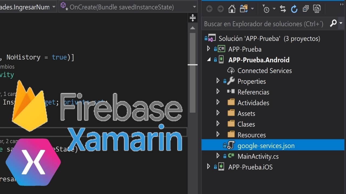The image size is (346, 194).
Task: Select the Clases folder
Action: tap(246, 124)
